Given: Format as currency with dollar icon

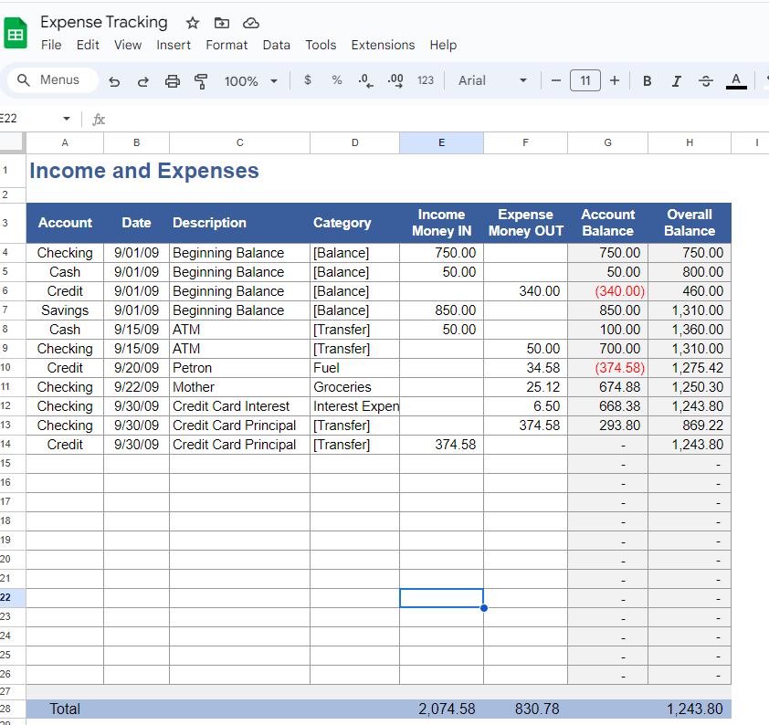Looking at the screenshot, I should tap(308, 80).
